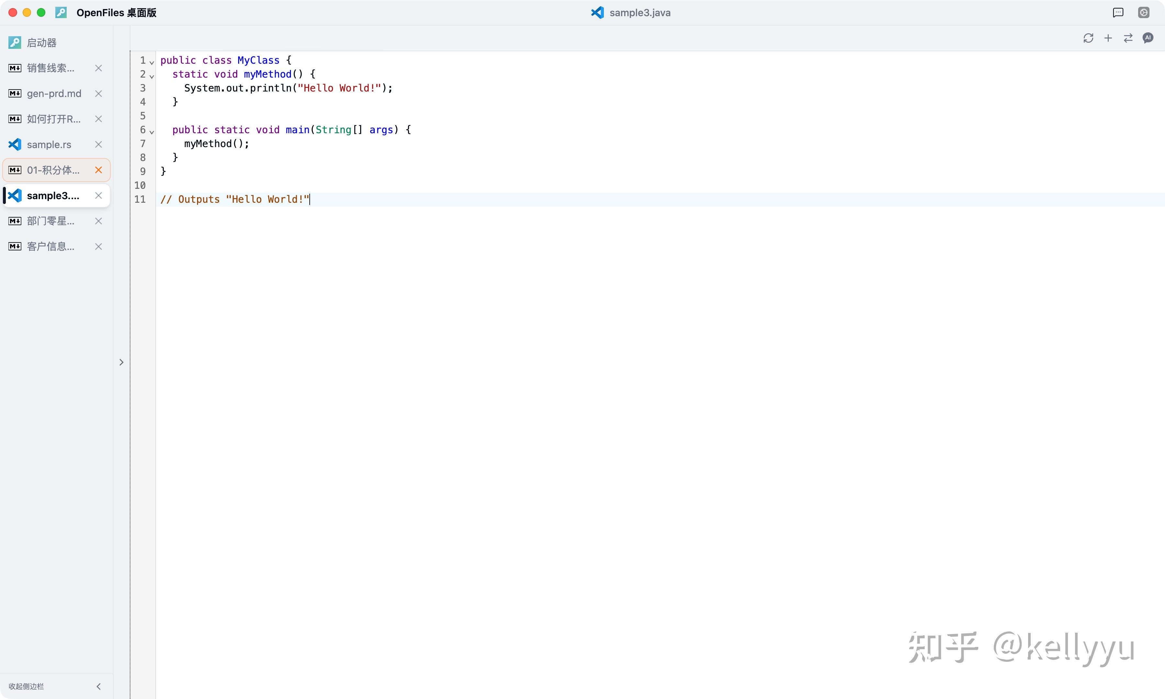The width and height of the screenshot is (1165, 699).
Task: Switch to the gen-prd.md tab
Action: [x=57, y=94]
